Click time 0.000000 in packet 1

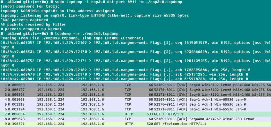point(16,85)
